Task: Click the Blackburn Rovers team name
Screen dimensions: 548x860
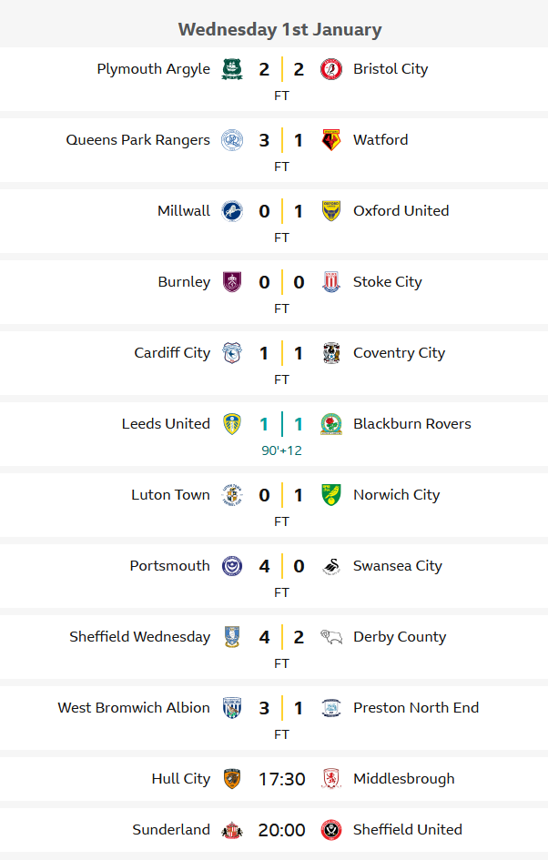Action: pyautogui.click(x=411, y=424)
